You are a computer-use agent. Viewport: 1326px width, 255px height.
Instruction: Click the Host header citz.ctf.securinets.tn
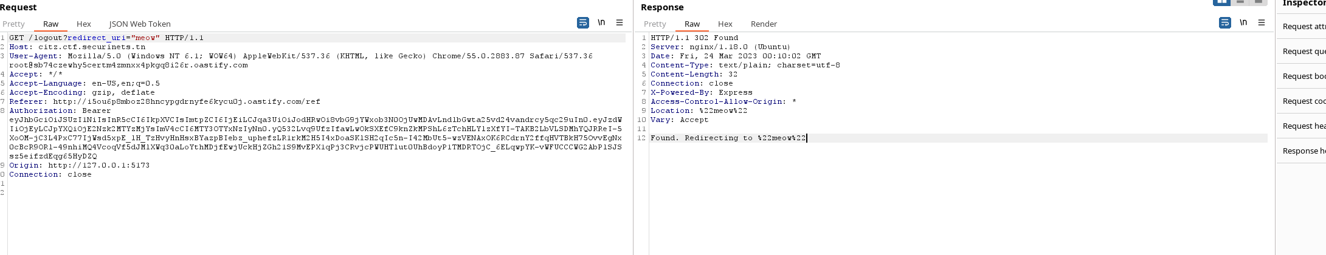pos(77,47)
